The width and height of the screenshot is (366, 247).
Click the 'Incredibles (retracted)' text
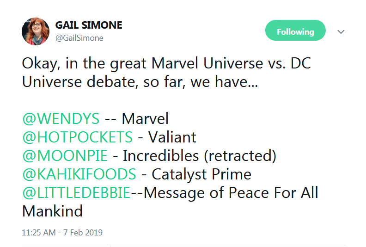pos(200,156)
